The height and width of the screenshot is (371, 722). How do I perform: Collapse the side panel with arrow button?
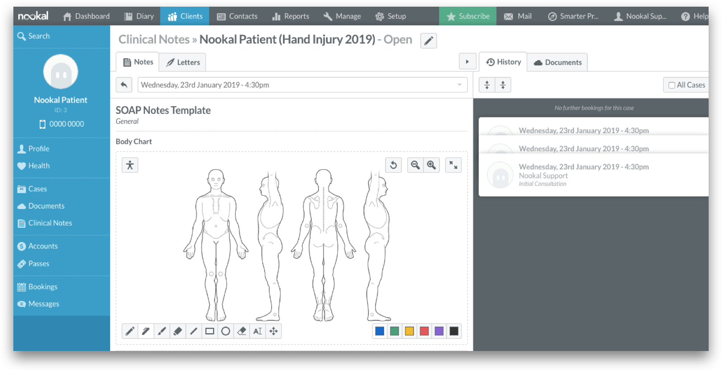(x=468, y=61)
